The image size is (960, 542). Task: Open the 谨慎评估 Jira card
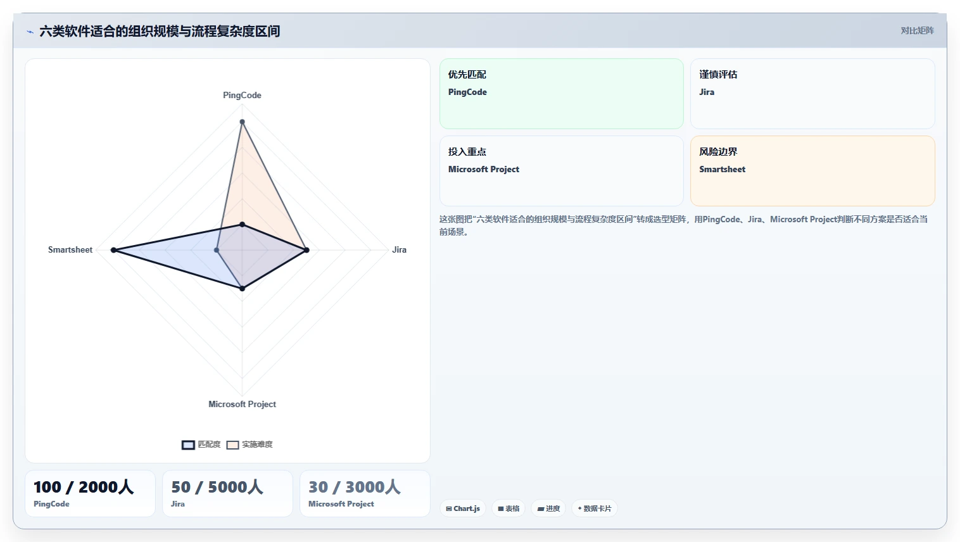point(812,94)
